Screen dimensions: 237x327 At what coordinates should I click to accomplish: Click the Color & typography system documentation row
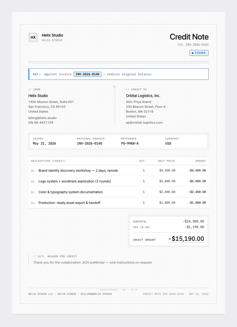(118, 192)
